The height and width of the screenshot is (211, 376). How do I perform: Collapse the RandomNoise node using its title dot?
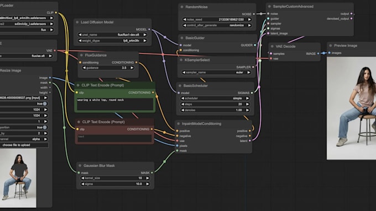(182, 7)
